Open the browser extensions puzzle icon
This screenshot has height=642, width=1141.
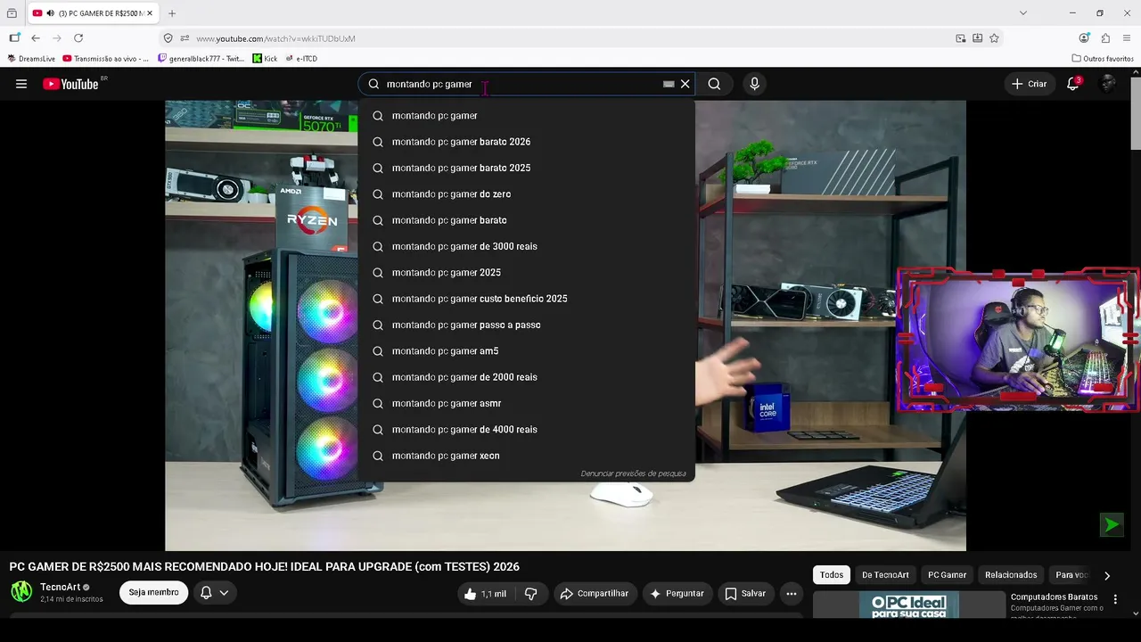pos(1105,38)
